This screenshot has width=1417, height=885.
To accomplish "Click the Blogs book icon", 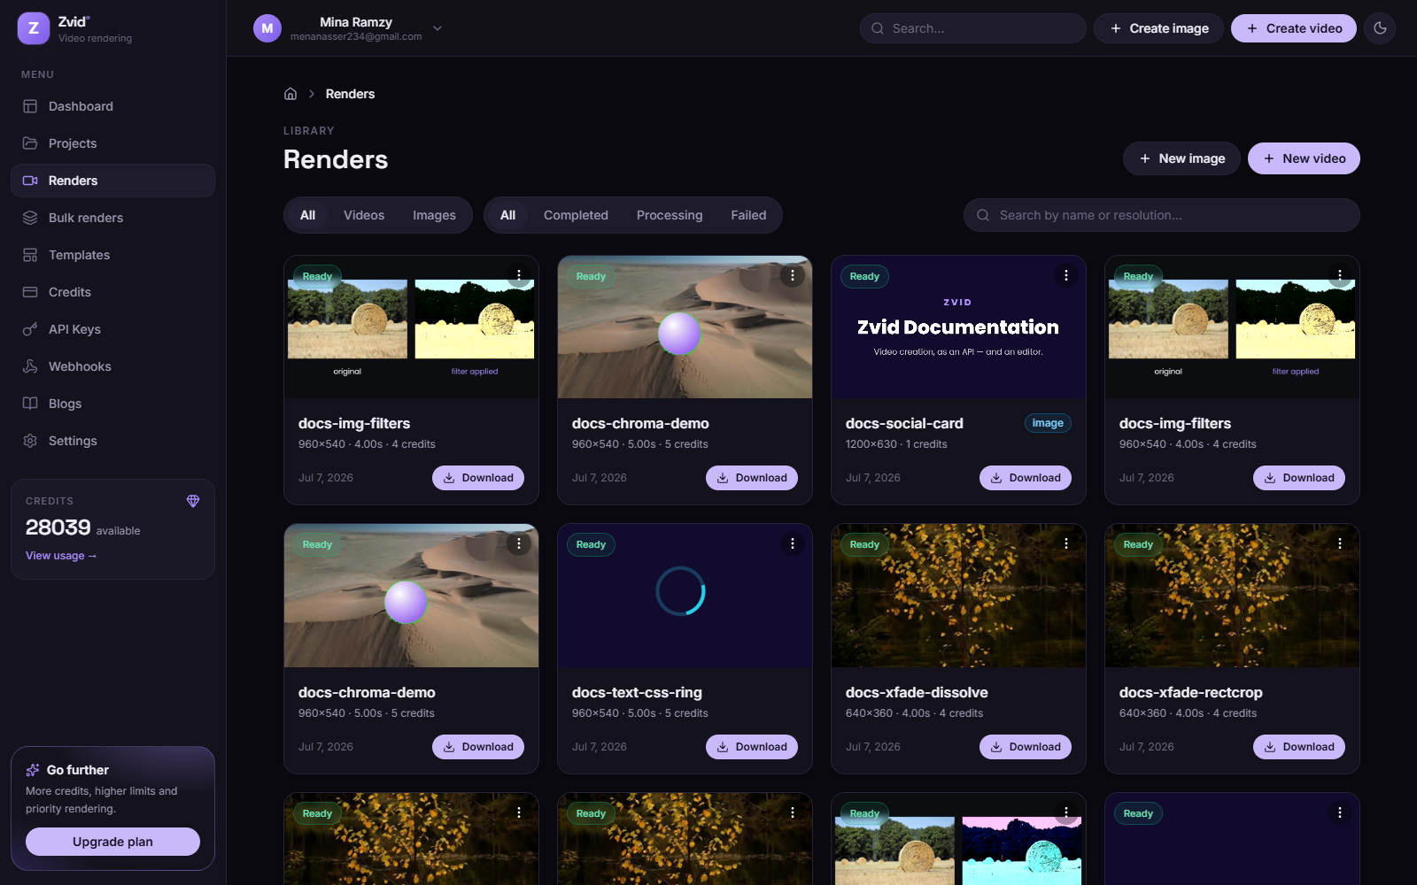I will [x=30, y=404].
